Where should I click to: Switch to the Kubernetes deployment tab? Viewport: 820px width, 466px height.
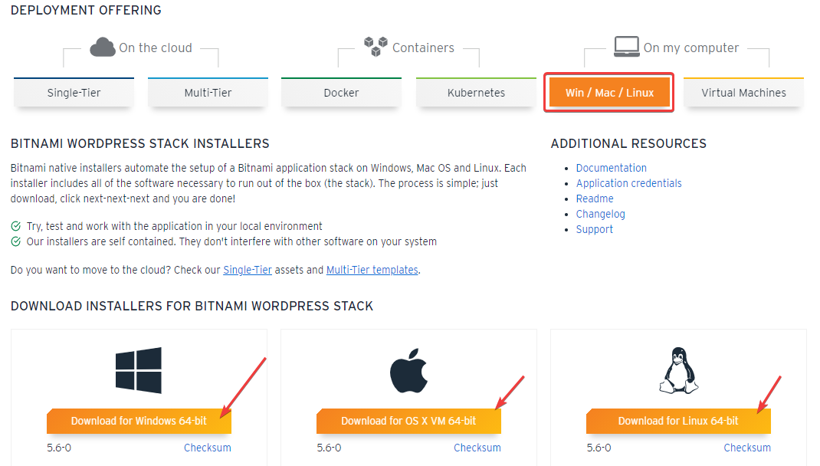click(x=475, y=92)
